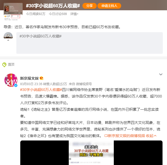167x165 pixels.
Task: Click the cat user avatar beside input box
Action: tap(8, 35)
